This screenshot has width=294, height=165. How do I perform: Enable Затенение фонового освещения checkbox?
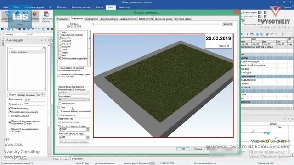[x=59, y=111]
